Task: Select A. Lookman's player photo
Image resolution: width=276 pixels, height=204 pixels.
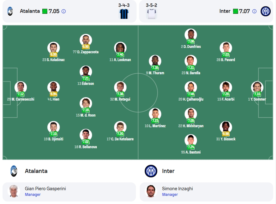Action: coord(120,48)
